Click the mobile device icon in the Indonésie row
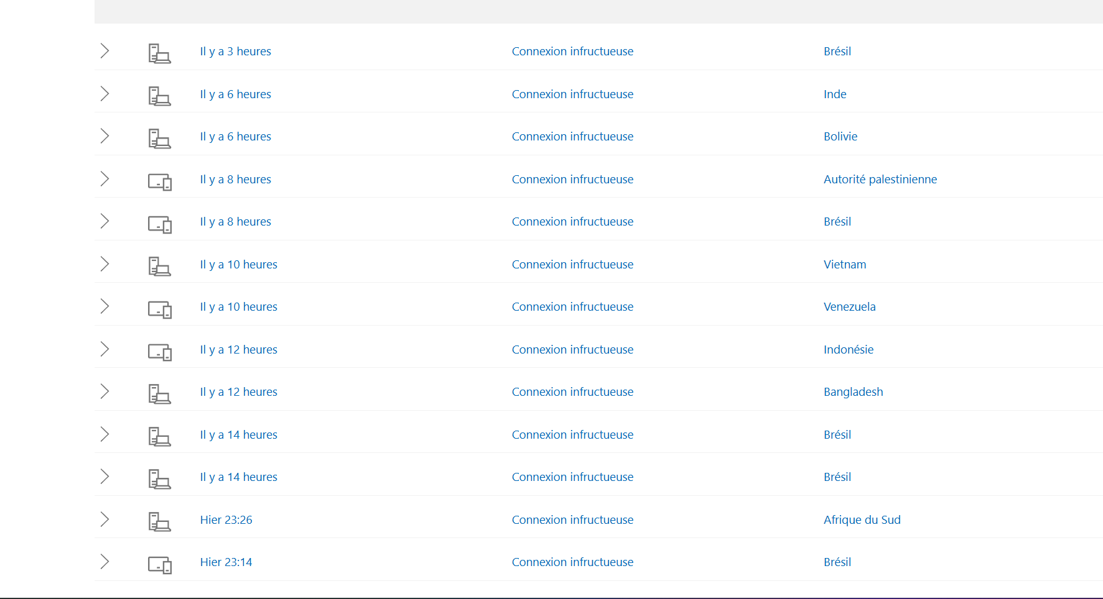1103x599 pixels. [160, 352]
